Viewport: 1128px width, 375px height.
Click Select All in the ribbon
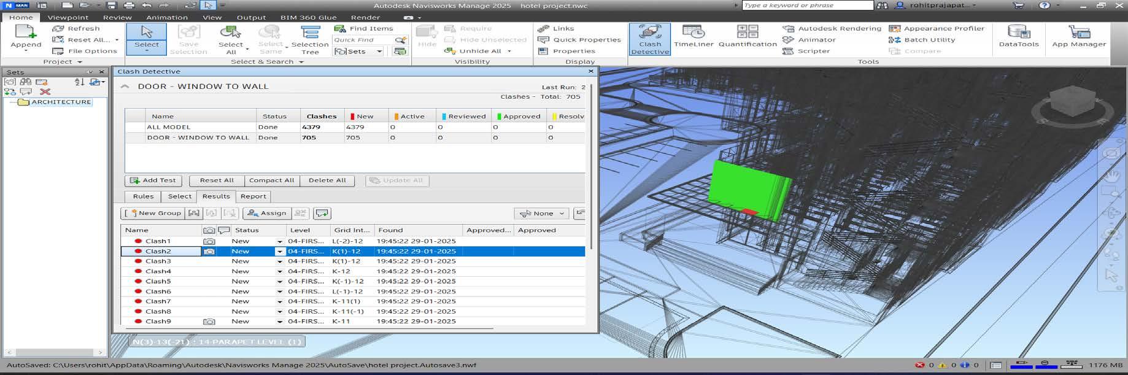click(x=231, y=39)
